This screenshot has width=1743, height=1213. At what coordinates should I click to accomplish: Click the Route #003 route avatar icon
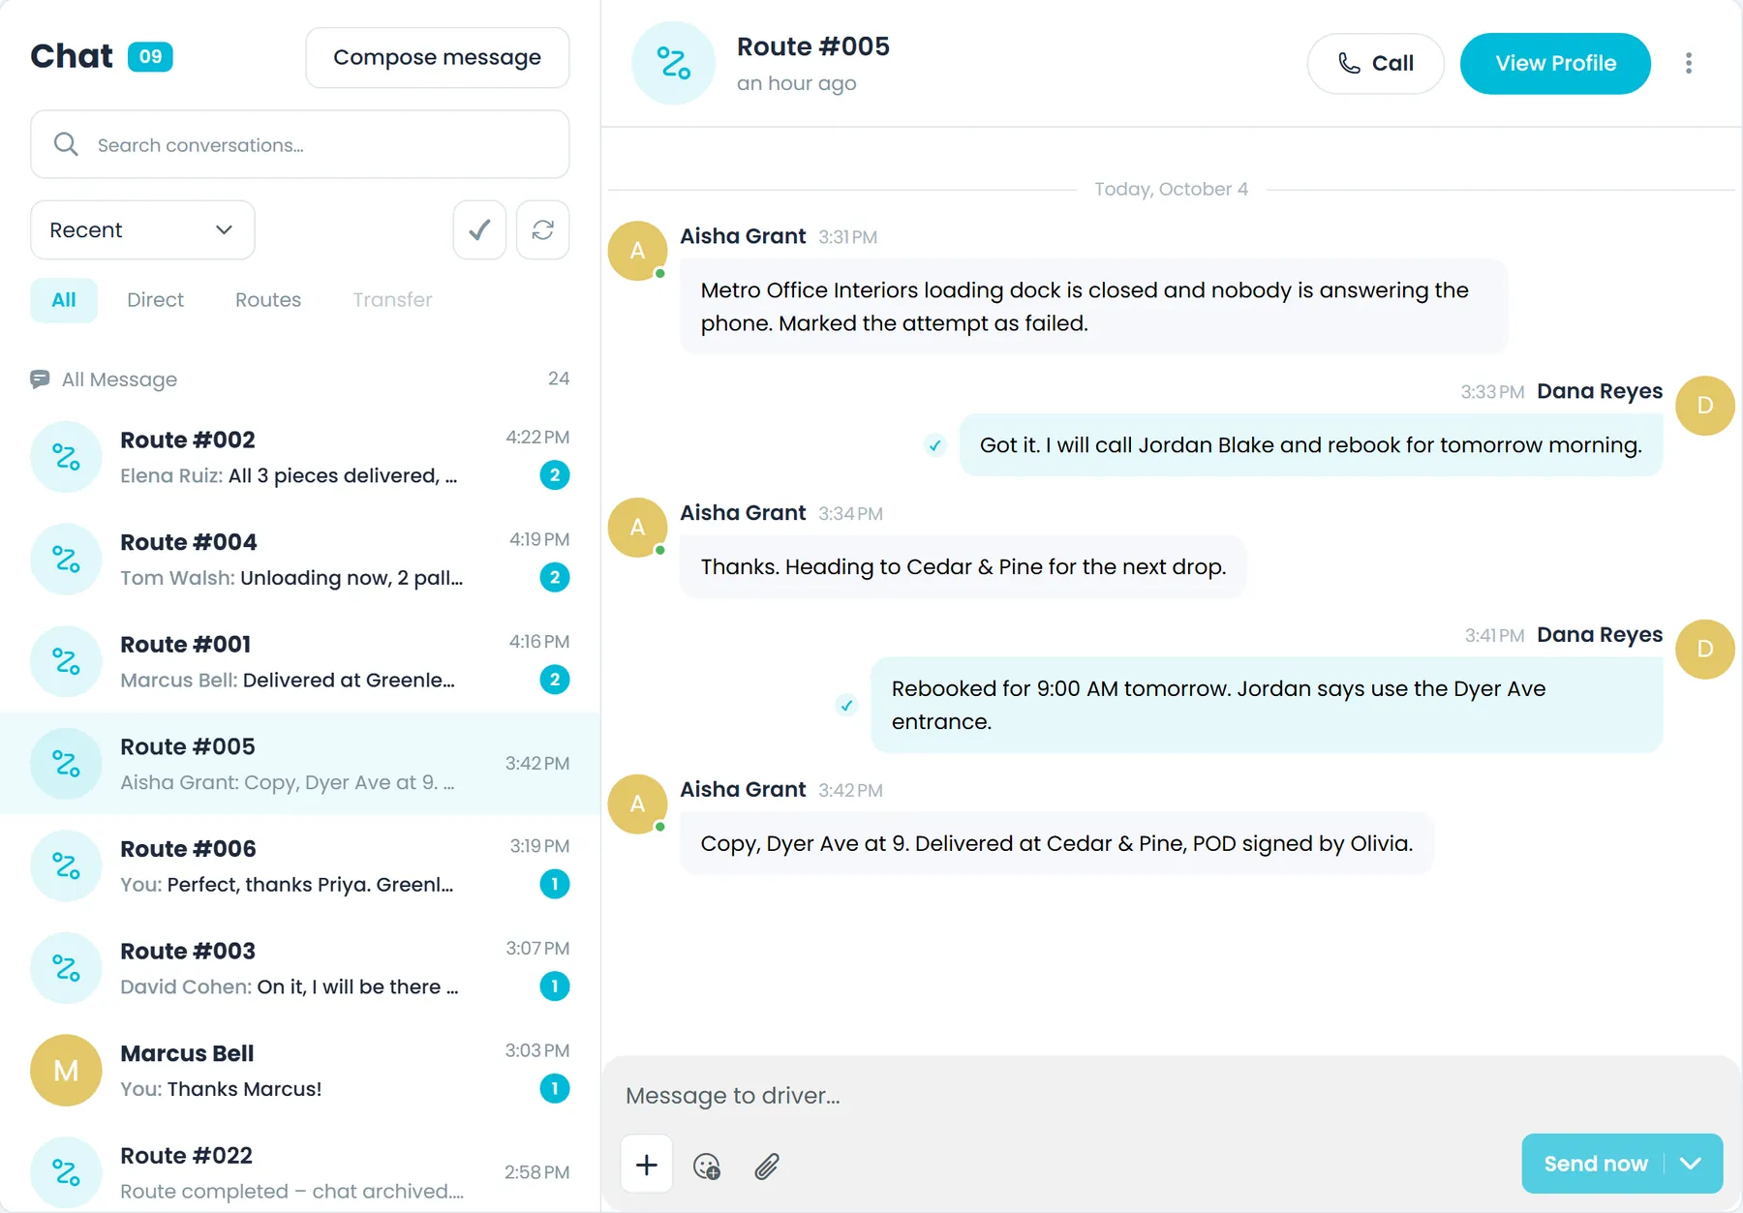click(66, 967)
